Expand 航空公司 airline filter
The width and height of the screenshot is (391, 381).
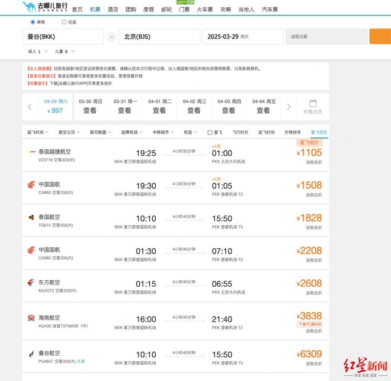click(69, 132)
